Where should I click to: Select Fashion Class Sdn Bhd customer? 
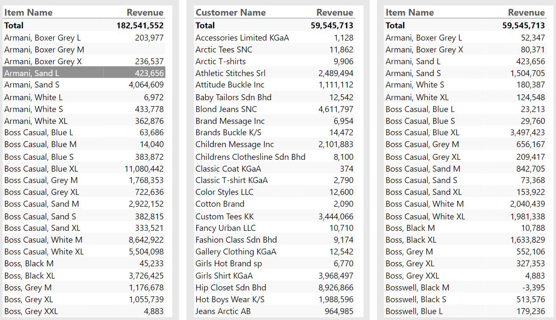[x=236, y=240]
